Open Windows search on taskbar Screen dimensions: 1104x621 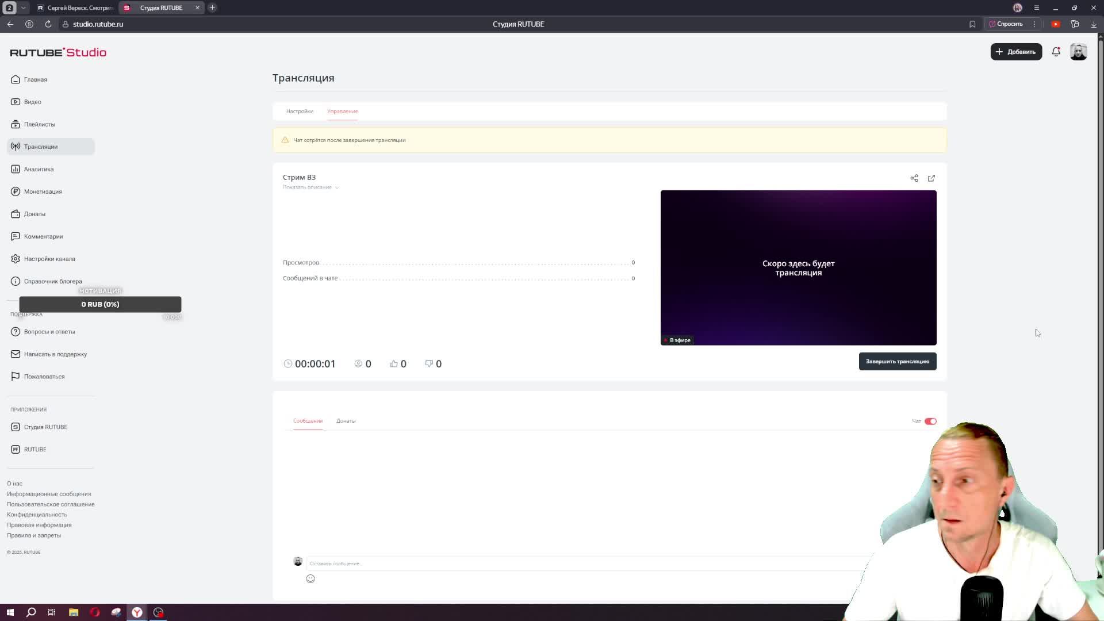[x=31, y=612]
